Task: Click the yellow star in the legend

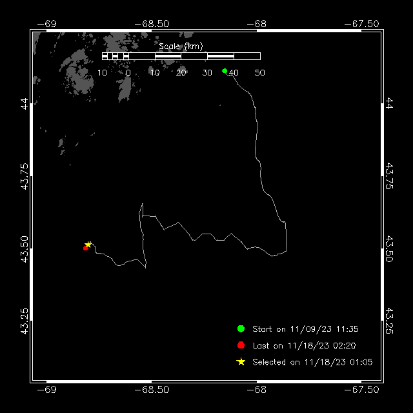Action: coord(241,362)
